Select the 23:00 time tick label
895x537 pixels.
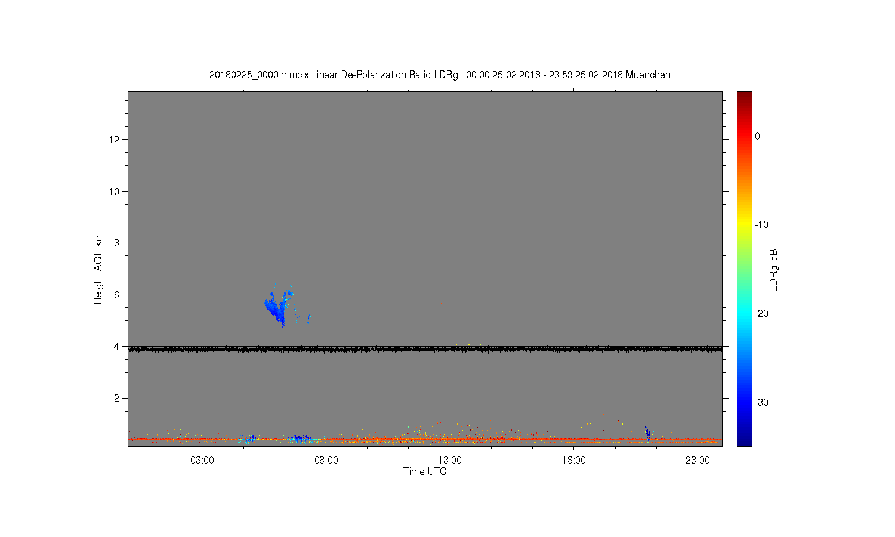[698, 461]
